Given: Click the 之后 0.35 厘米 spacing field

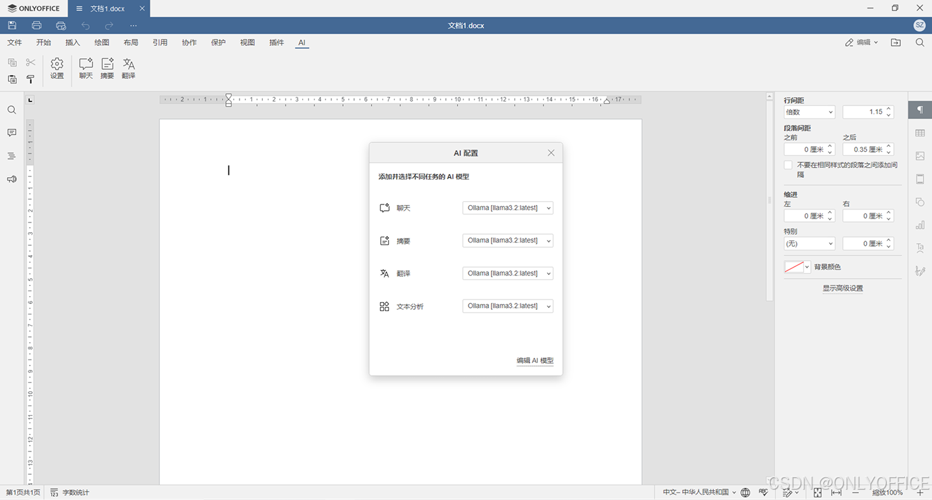Looking at the screenshot, I should coord(868,149).
